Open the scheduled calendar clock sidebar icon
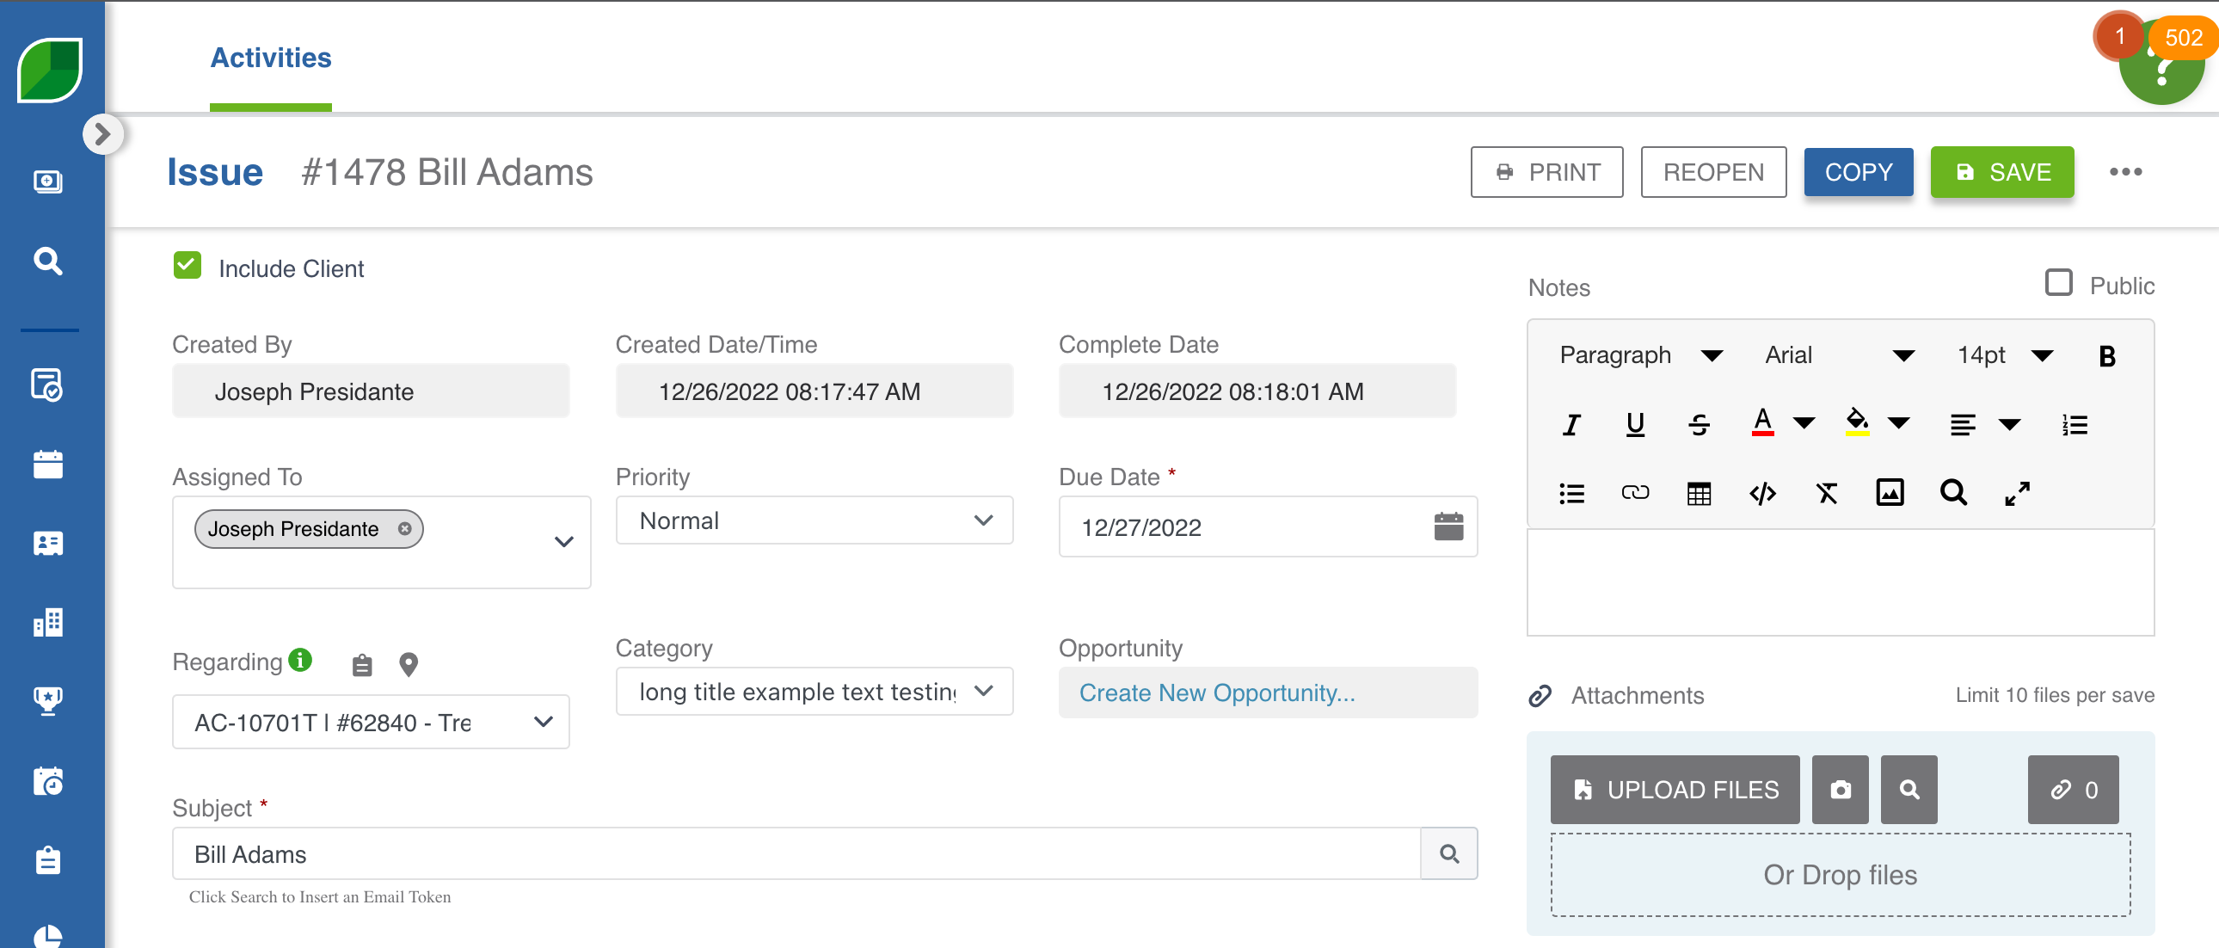 48,781
